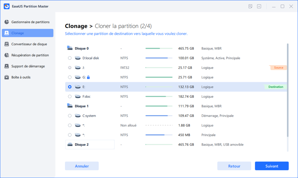Click the lock icon beside partition G:
The width and height of the screenshot is (298, 178).
pyautogui.click(x=88, y=77)
